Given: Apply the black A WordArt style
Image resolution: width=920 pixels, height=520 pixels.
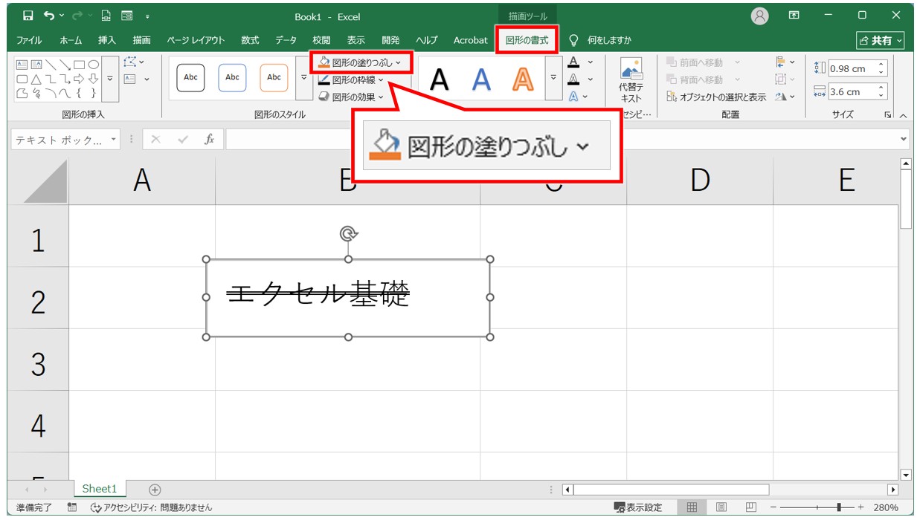Looking at the screenshot, I should (x=440, y=79).
